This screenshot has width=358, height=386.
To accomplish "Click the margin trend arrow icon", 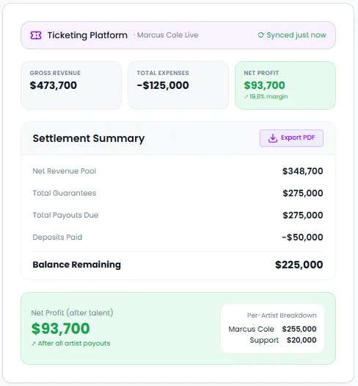I will [246, 97].
